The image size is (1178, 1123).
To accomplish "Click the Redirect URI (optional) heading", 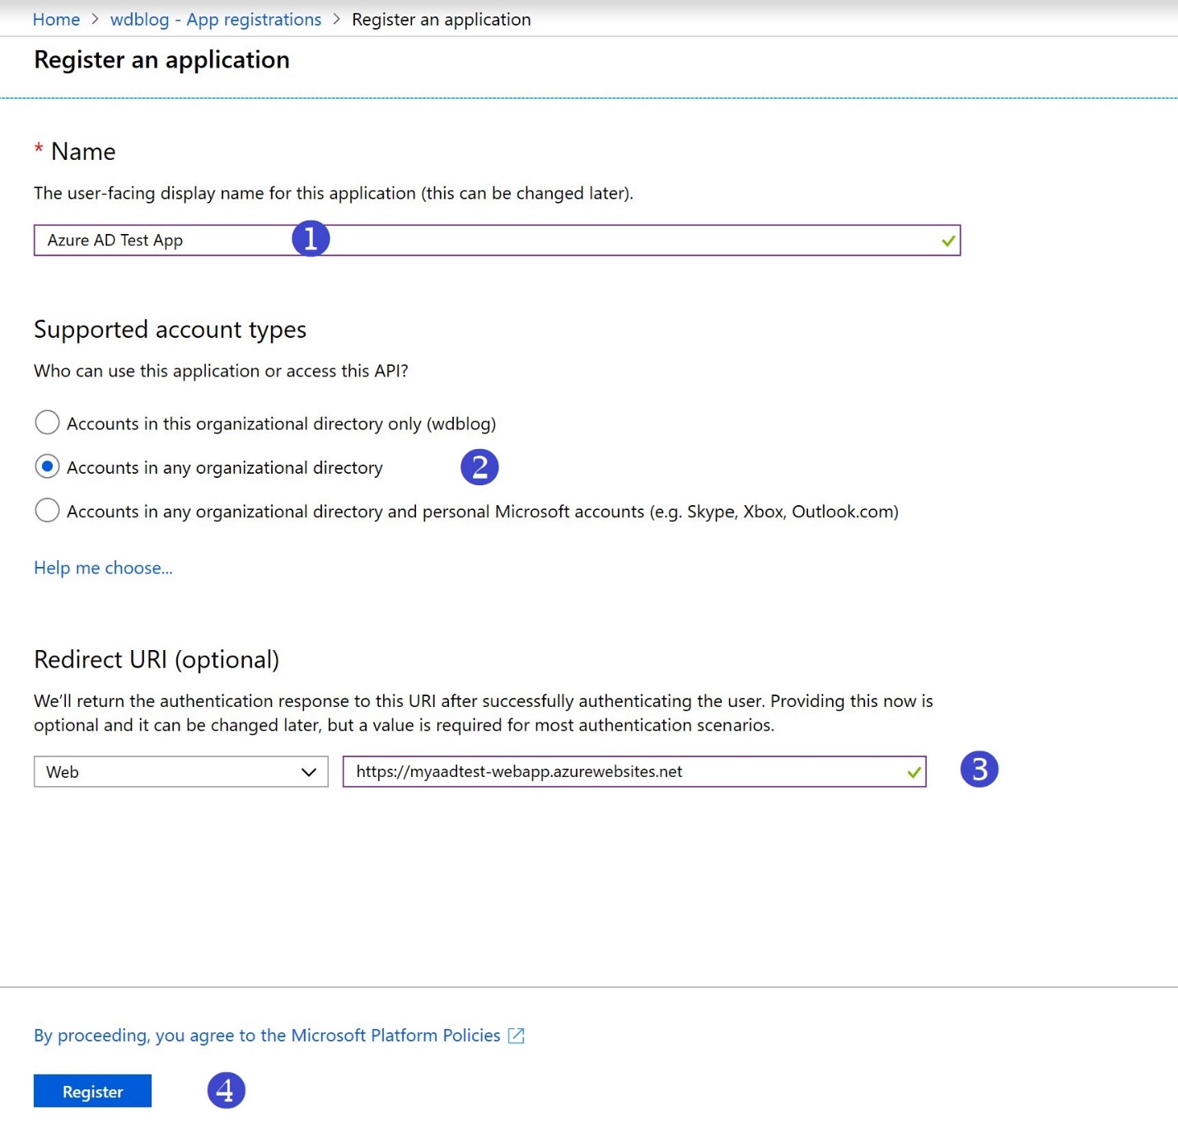I will click(157, 660).
